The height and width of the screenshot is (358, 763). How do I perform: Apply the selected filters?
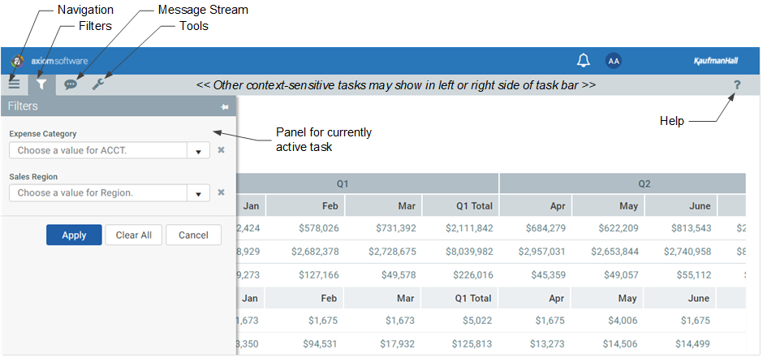coord(74,235)
